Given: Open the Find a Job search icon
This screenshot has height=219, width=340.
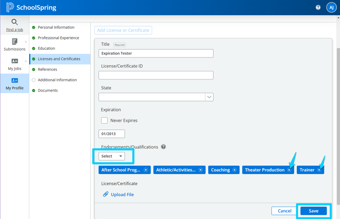Looking at the screenshot, I should pyautogui.click(x=15, y=22).
